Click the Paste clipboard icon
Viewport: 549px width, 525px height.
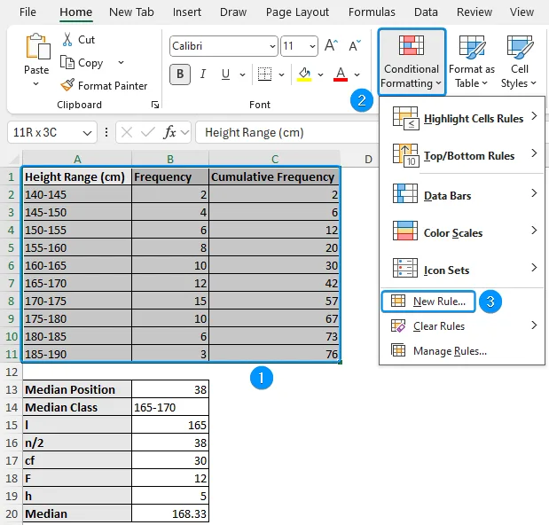[x=38, y=46]
